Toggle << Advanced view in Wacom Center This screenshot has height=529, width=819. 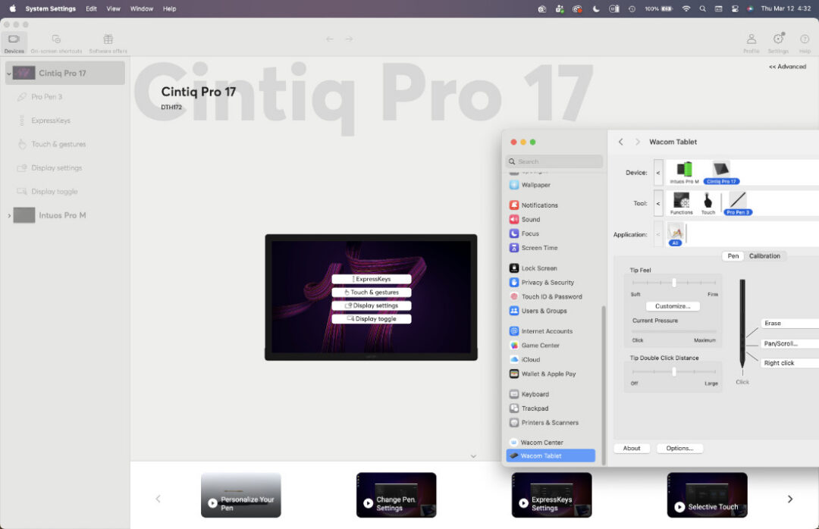point(787,67)
